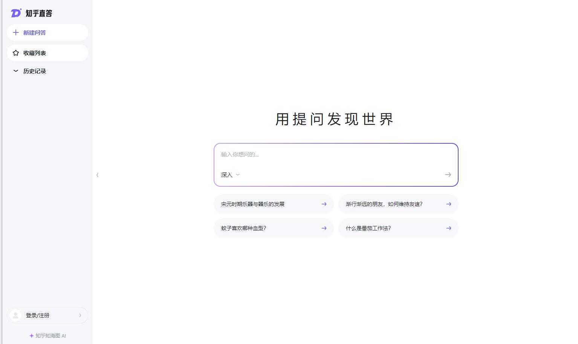Screen dimensions: 578x344
Task: Click the arrow next to 宋元时期乐器与器乐的发展
Action: pyautogui.click(x=324, y=204)
